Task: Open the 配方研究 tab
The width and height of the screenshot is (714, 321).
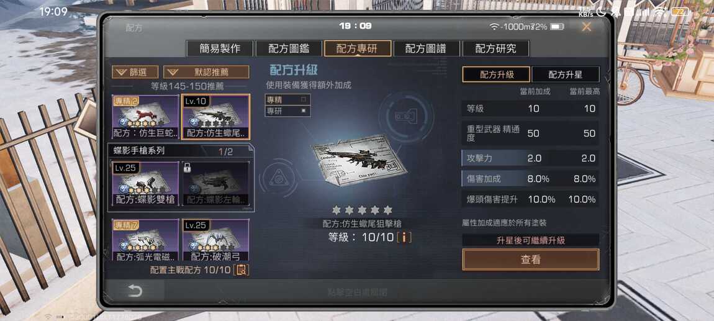Action: click(495, 48)
